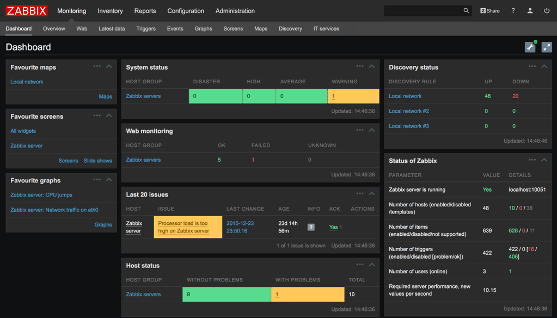Log out using the power icon
Viewport: 557px width, 318px height.
(x=547, y=10)
